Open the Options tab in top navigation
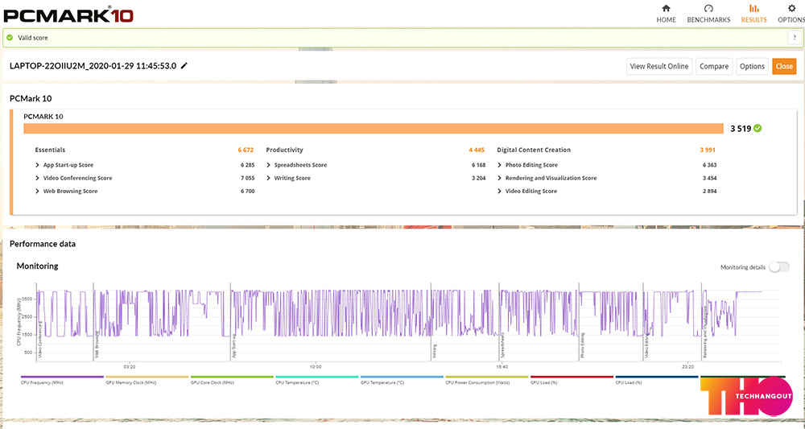 point(791,14)
